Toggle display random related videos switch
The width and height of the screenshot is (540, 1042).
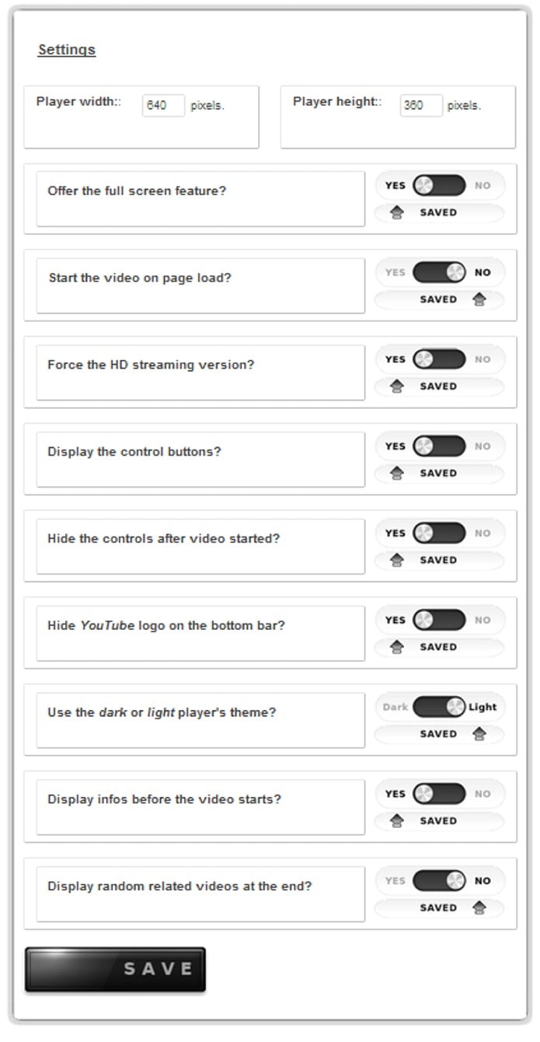439,881
